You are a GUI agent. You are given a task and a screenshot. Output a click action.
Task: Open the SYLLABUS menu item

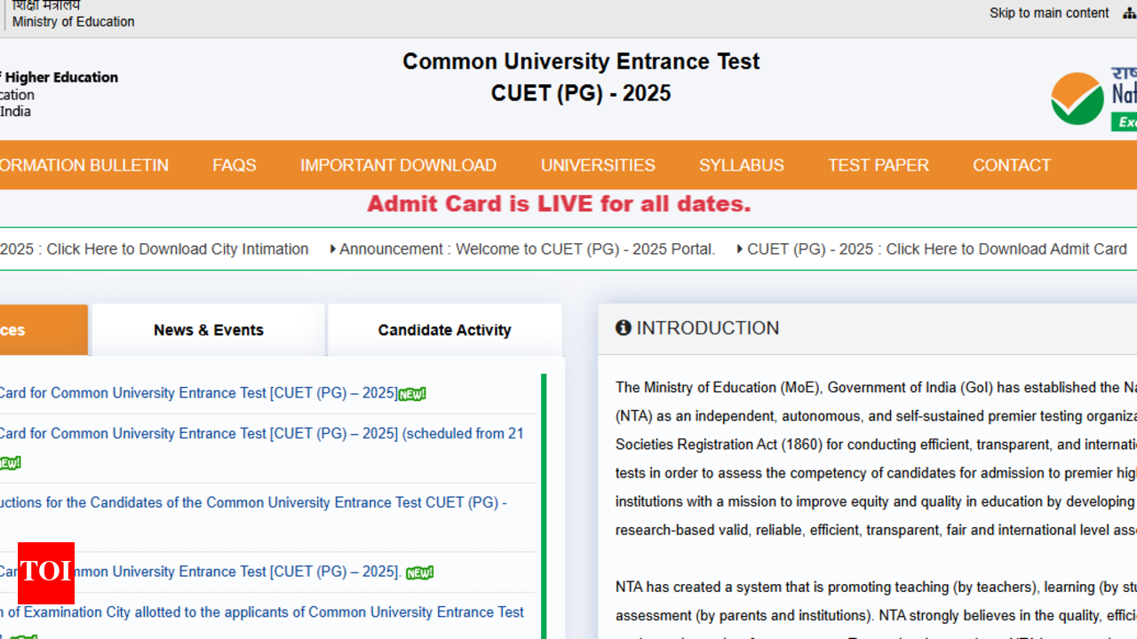pyautogui.click(x=741, y=165)
